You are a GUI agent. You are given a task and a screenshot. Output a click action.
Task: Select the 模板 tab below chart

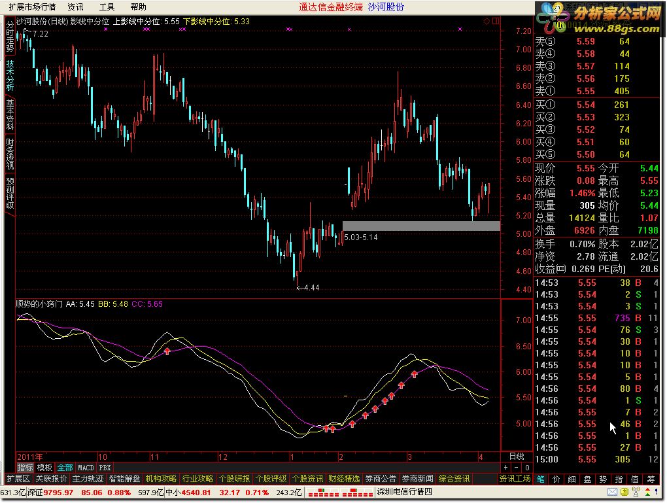pos(44,468)
